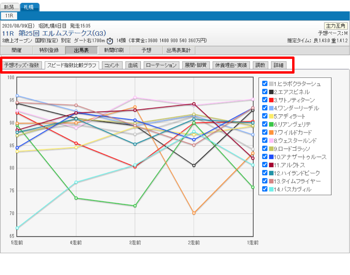
Task: Toggle 8.ウェスタールンド checkbox
Action: coord(265,141)
